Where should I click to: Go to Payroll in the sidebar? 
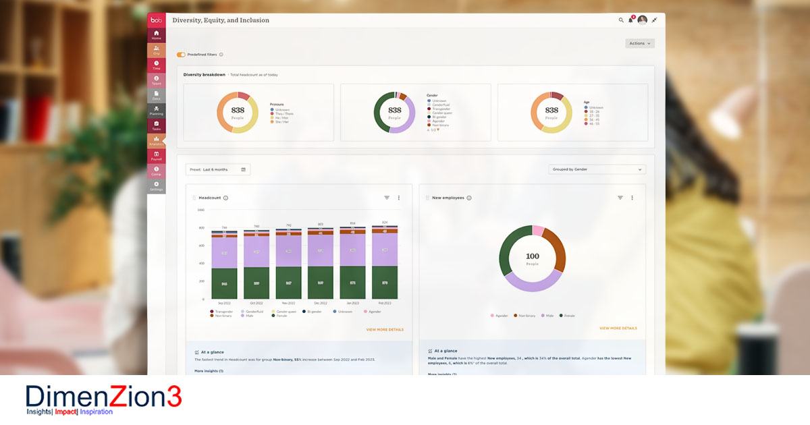coord(156,156)
